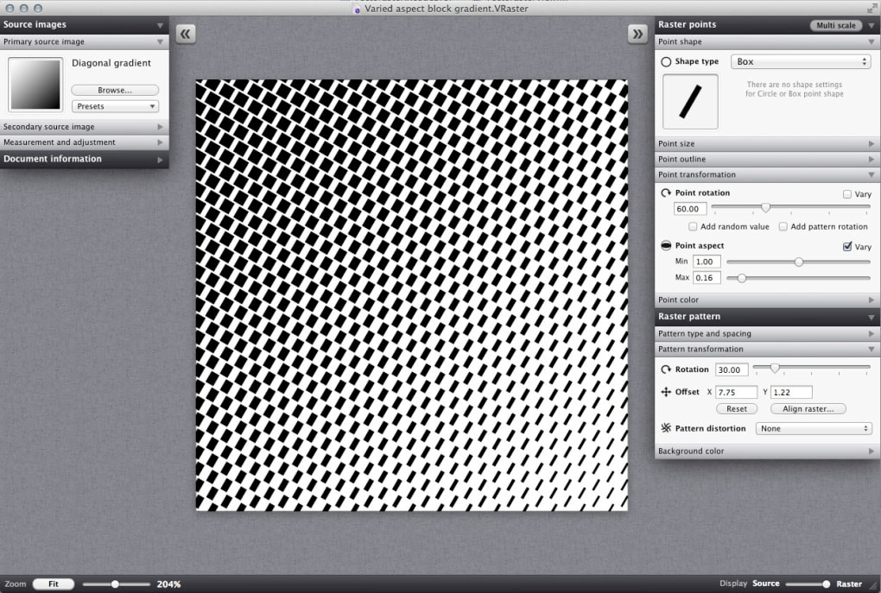This screenshot has height=593, width=881.
Task: Click the Offset Y field
Action: pyautogui.click(x=791, y=393)
